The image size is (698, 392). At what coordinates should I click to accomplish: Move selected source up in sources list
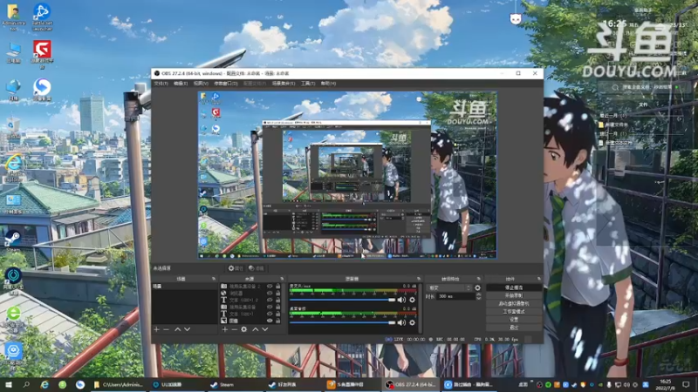pos(256,329)
